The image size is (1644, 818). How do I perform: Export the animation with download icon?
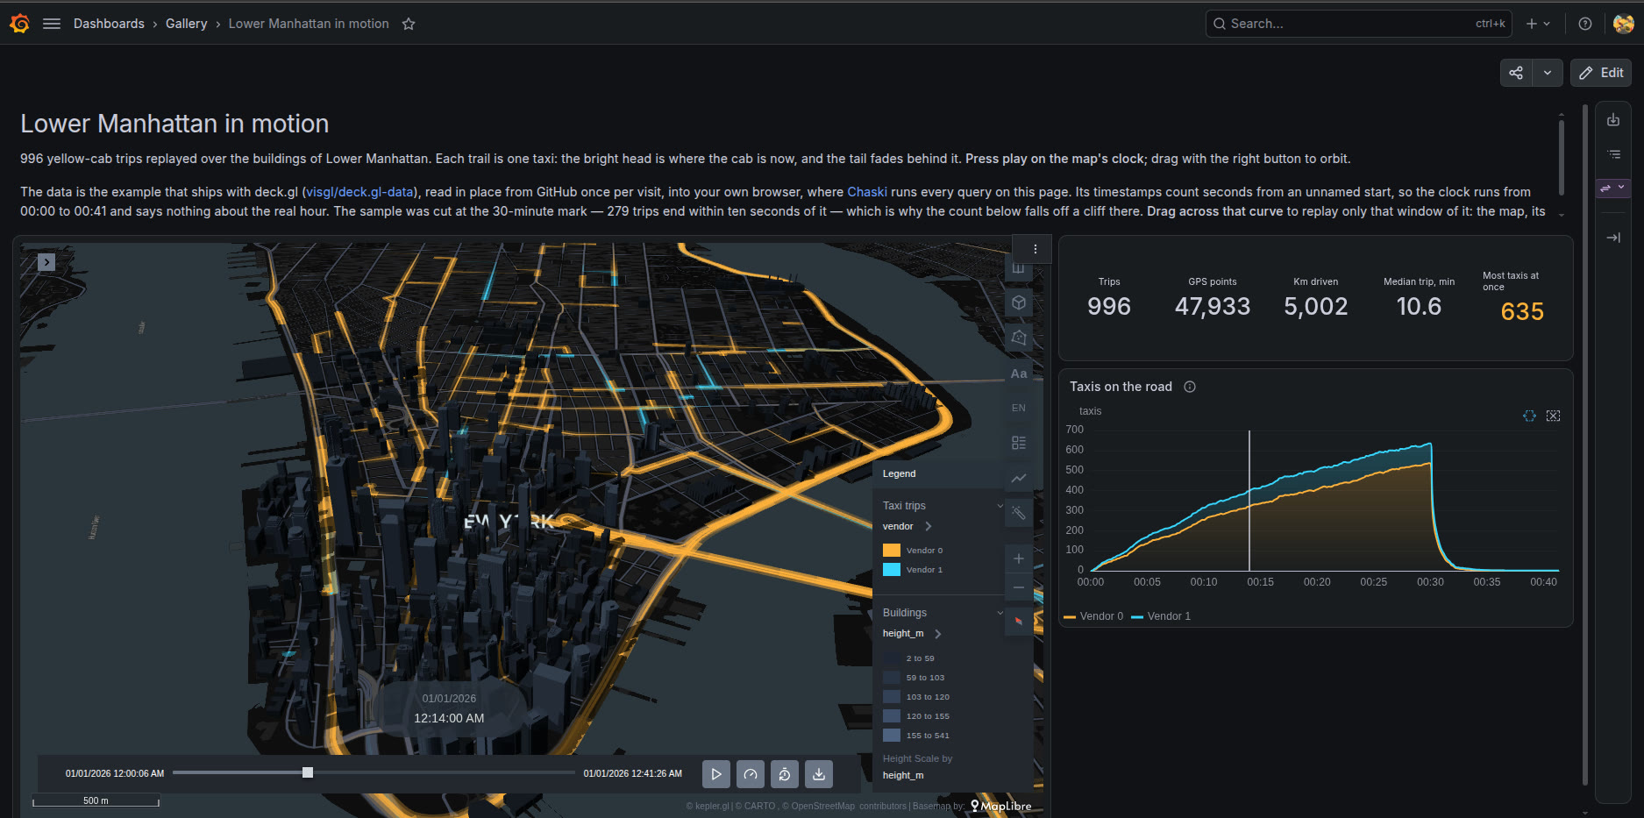(819, 774)
